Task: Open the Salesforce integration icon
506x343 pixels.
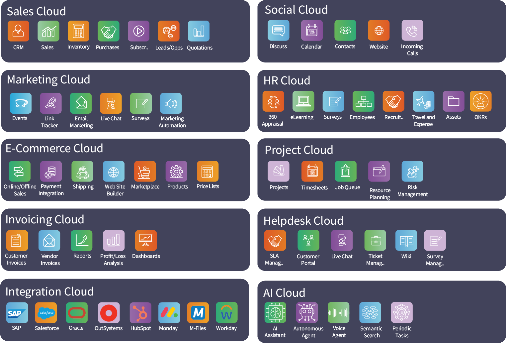Action: [46, 313]
